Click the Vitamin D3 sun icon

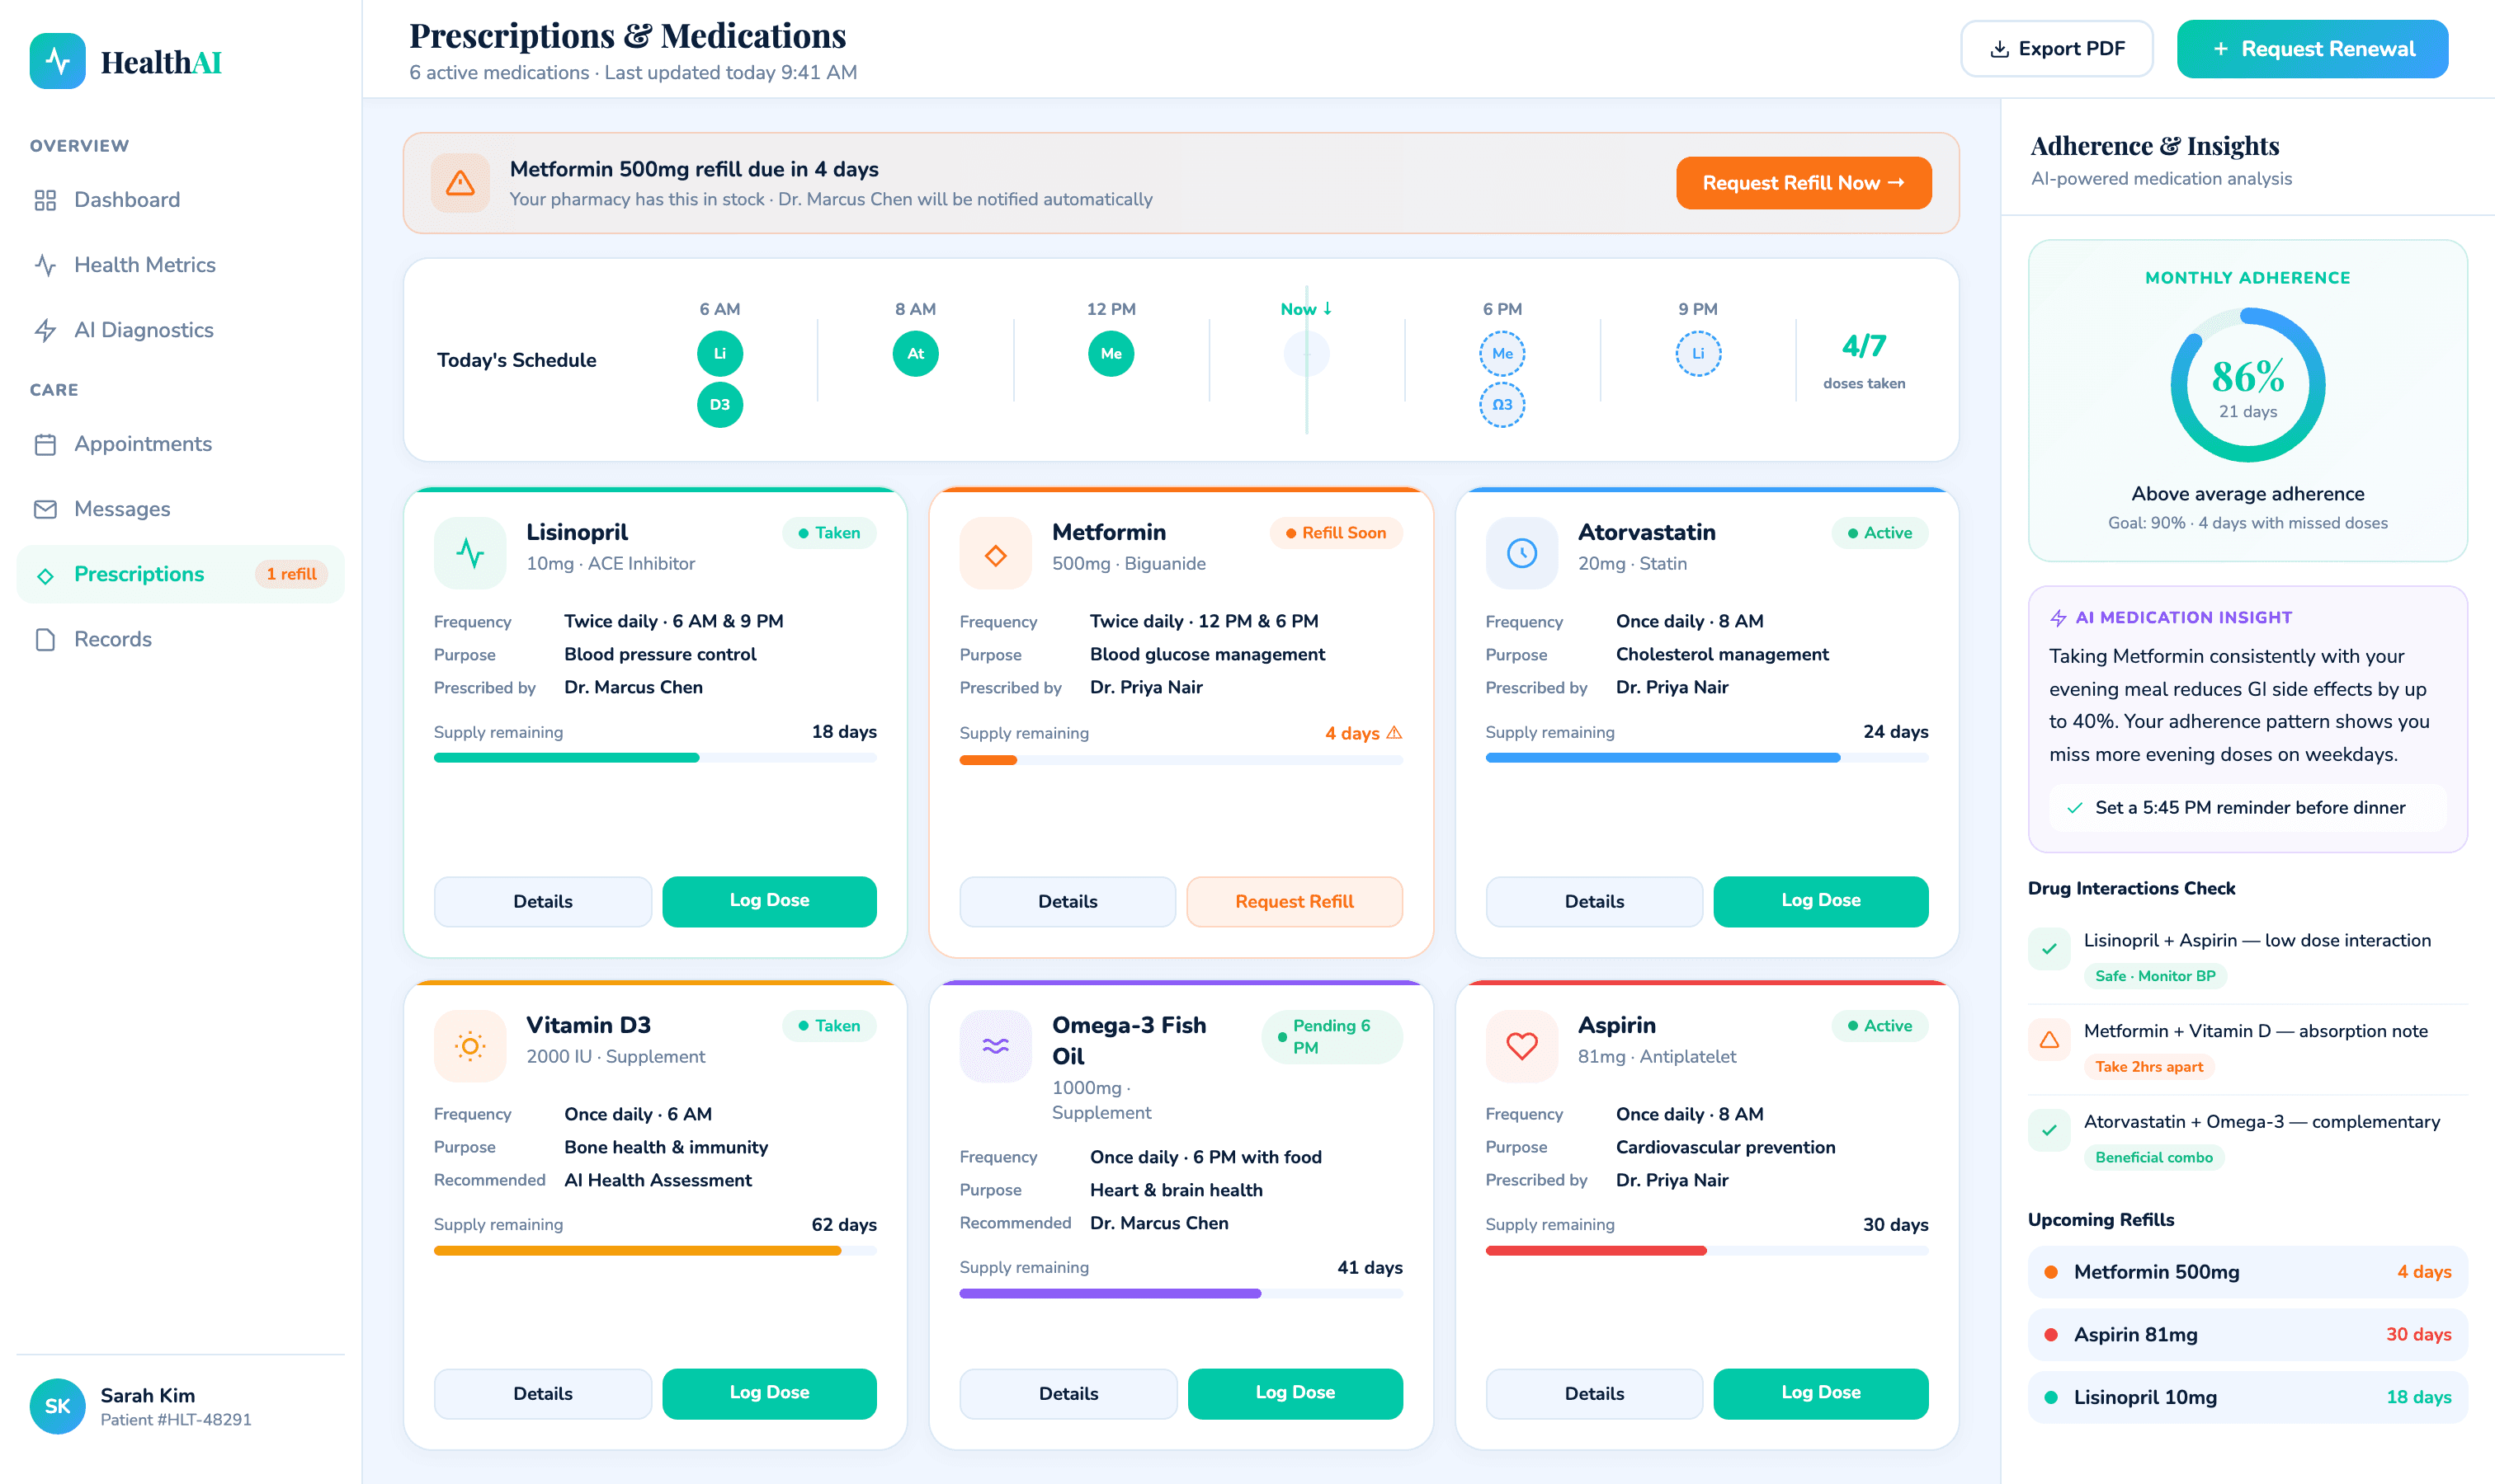[469, 1046]
